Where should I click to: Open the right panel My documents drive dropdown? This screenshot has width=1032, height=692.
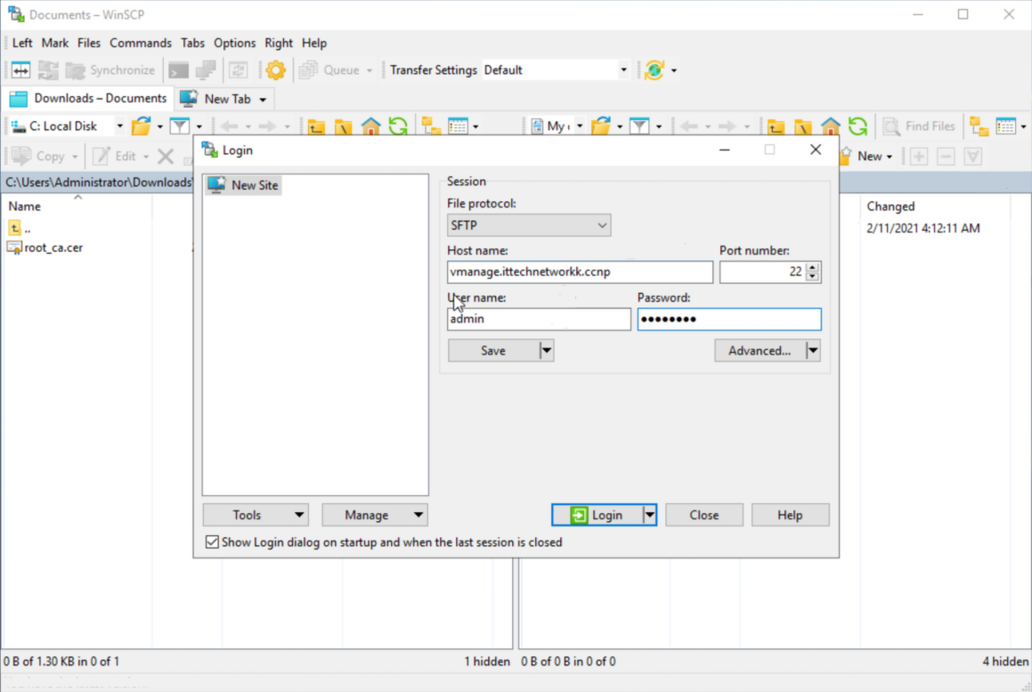coord(579,126)
